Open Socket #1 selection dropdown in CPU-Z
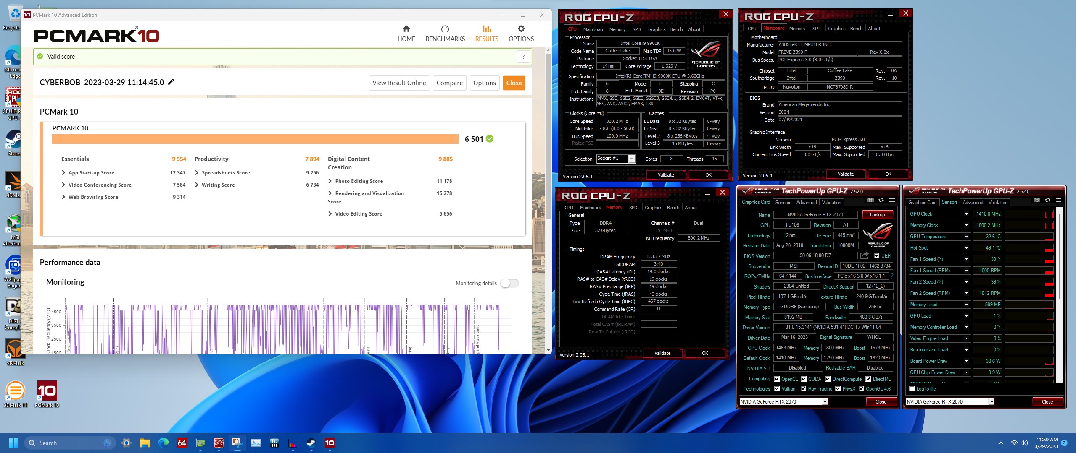1076x453 pixels. click(631, 159)
